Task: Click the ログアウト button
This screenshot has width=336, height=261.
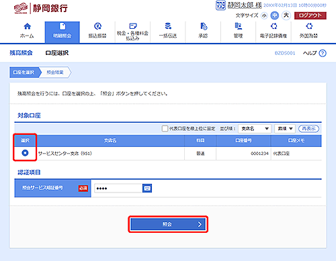Action: tap(310, 15)
